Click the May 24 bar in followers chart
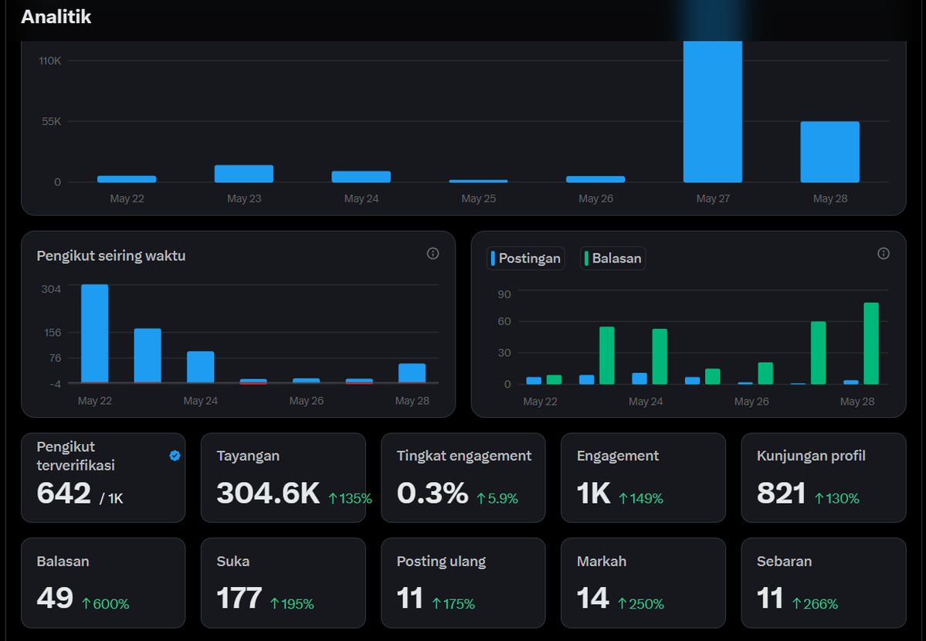The height and width of the screenshot is (641, 926). coord(201,368)
